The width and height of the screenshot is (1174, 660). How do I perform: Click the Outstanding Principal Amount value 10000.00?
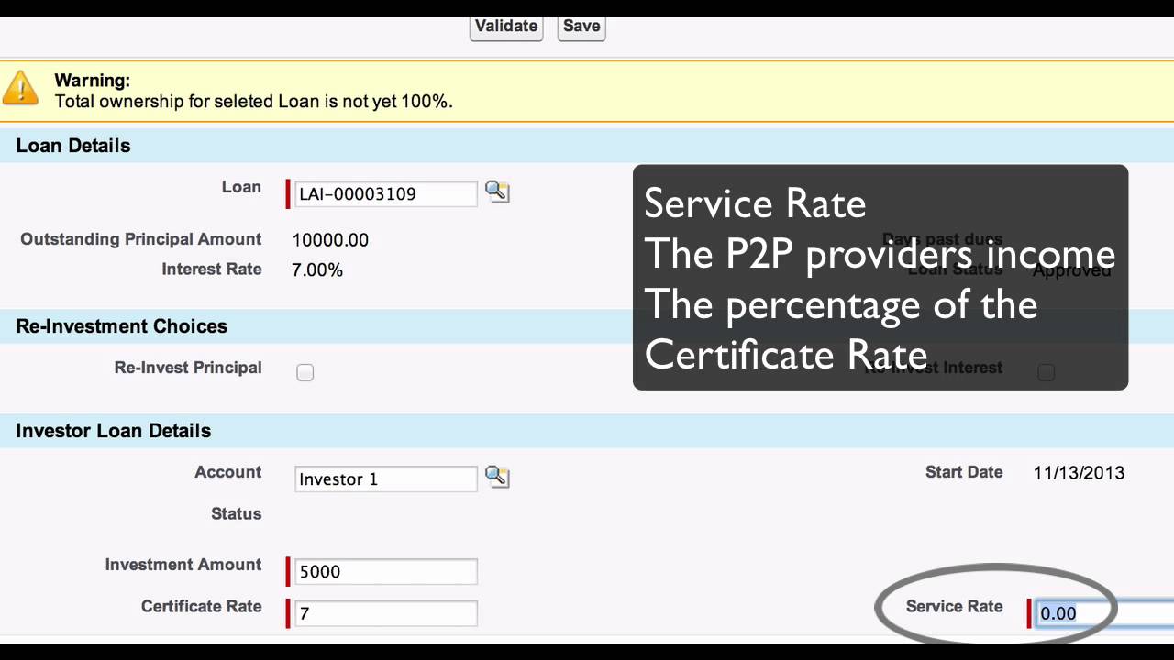point(330,240)
